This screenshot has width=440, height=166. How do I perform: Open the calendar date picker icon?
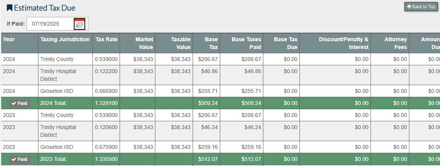[x=79, y=24]
